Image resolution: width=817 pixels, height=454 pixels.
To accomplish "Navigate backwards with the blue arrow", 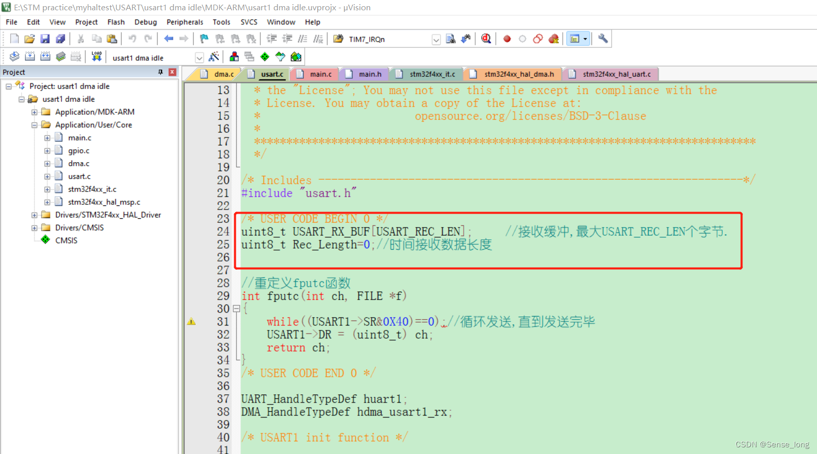I will click(x=168, y=39).
